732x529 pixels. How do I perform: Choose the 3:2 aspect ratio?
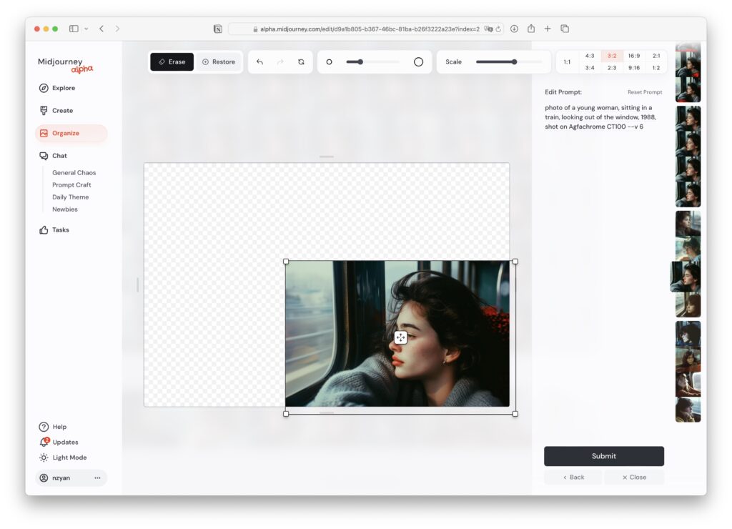coord(612,56)
